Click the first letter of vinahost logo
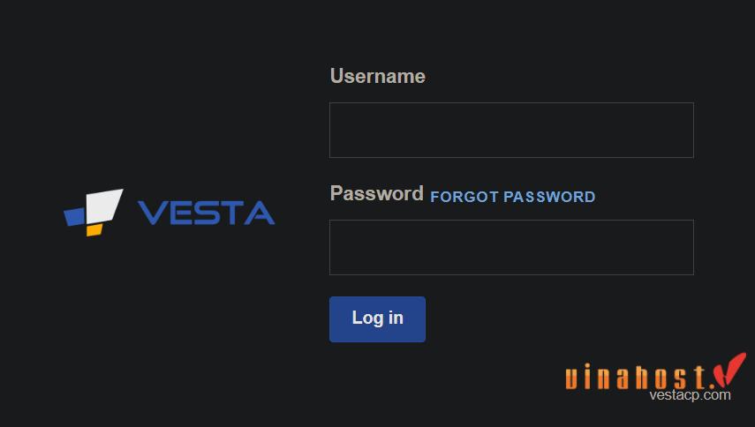 pyautogui.click(x=572, y=378)
